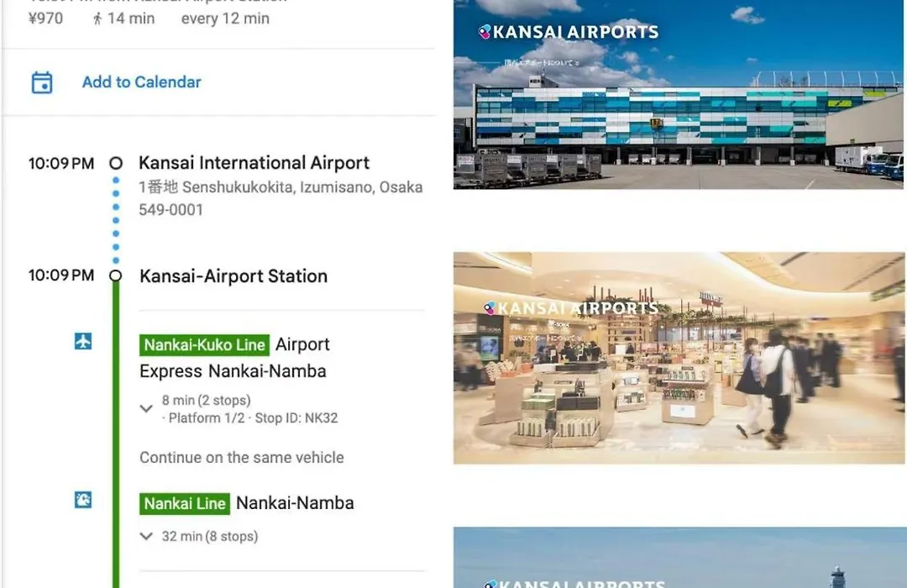Screen dimensions: 907x588
Task: Click the circle marker at Kansai-Airport Station
Action: [x=116, y=276]
